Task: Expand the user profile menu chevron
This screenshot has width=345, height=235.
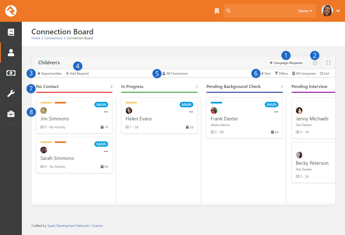Action: click(338, 11)
